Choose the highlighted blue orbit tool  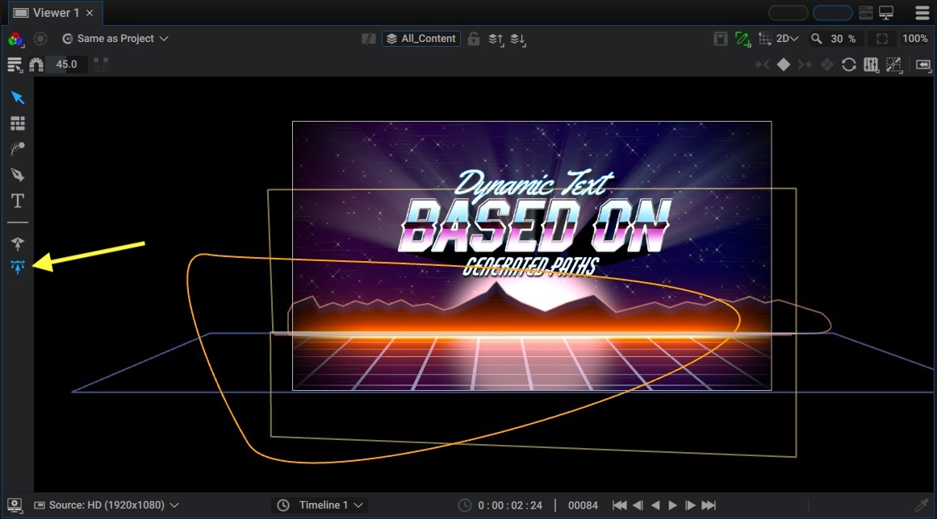17,267
